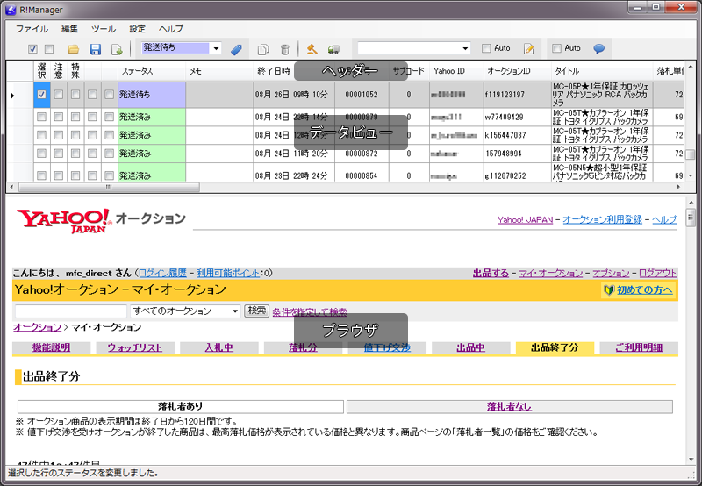Click the R!Manager app icon in title bar
Viewport: 702px width, 486px height.
click(11, 10)
